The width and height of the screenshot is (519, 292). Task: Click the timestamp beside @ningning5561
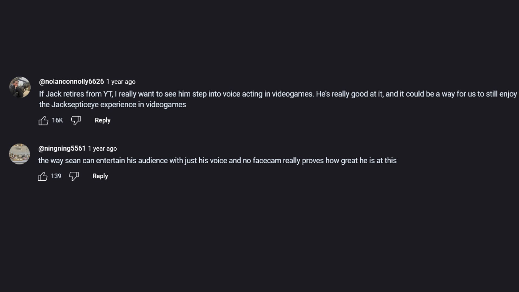pyautogui.click(x=102, y=149)
